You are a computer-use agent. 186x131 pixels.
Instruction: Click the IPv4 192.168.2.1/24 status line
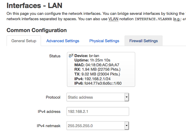(x=92, y=79)
